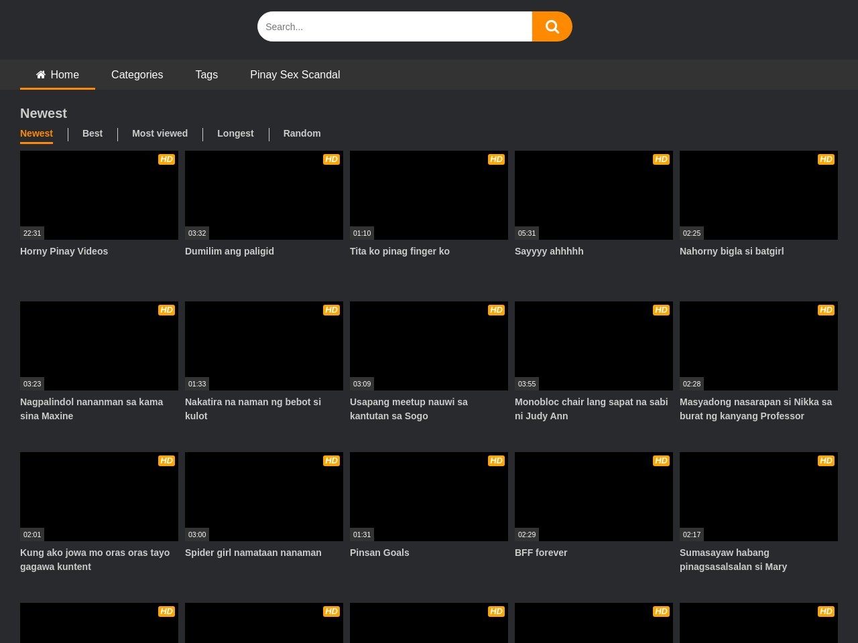
Task: Open the 03:32 video thumbnail
Action: 264,195
